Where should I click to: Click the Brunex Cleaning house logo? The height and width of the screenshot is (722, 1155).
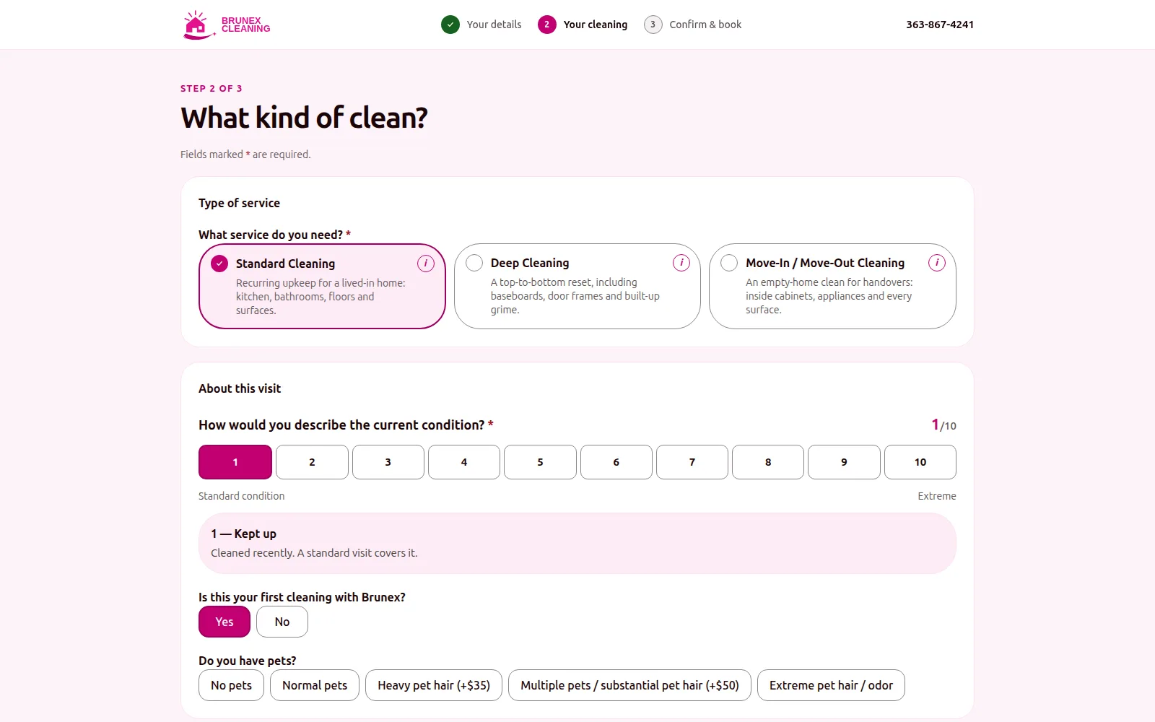pyautogui.click(x=226, y=25)
